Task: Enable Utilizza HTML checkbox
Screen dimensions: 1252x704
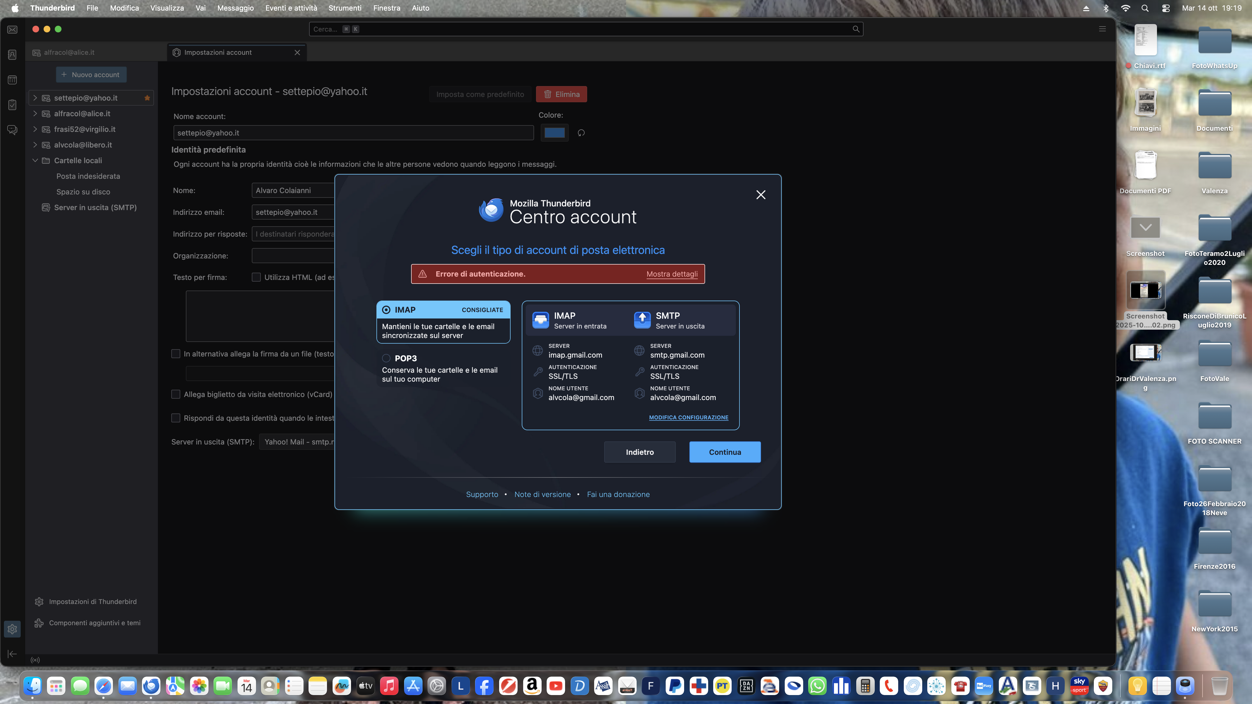Action: 256,277
